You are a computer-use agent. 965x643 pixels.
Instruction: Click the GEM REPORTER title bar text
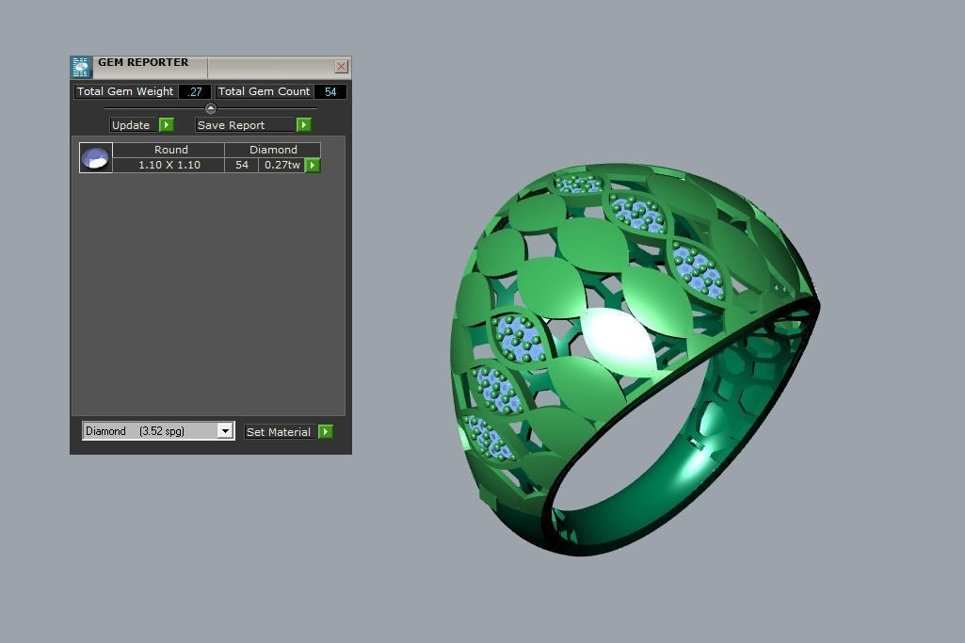pos(143,62)
